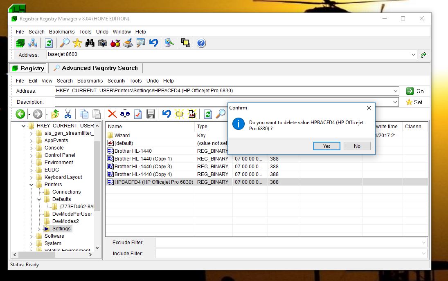
Task: Click the scissors cut icon
Action: (x=68, y=114)
